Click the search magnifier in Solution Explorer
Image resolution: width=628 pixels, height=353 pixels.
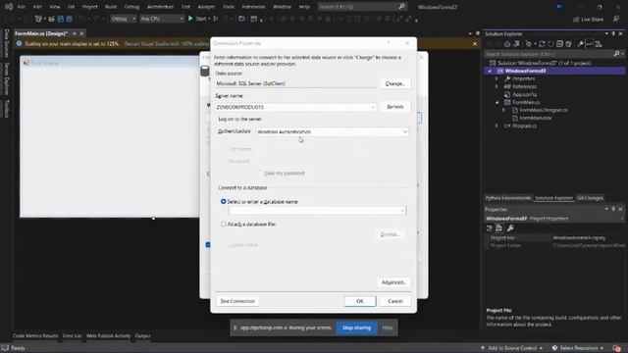617,54
